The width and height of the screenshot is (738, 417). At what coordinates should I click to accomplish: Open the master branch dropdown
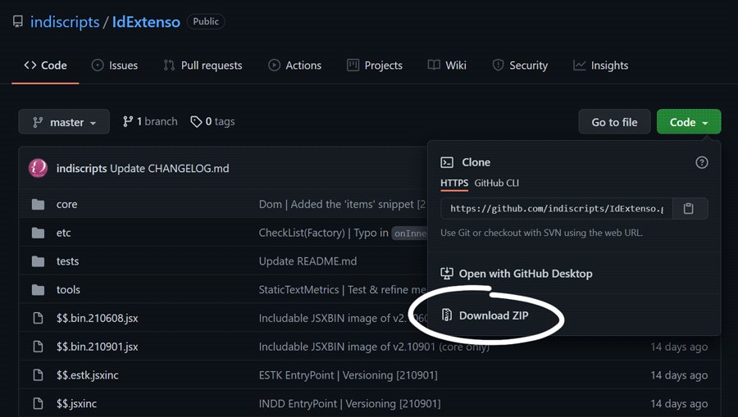[64, 122]
